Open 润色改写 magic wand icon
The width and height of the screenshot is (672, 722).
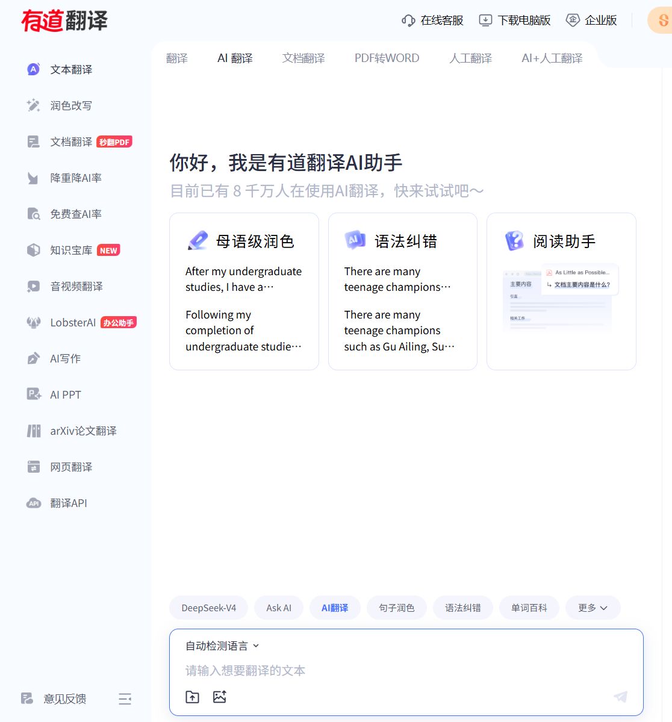[x=33, y=105]
